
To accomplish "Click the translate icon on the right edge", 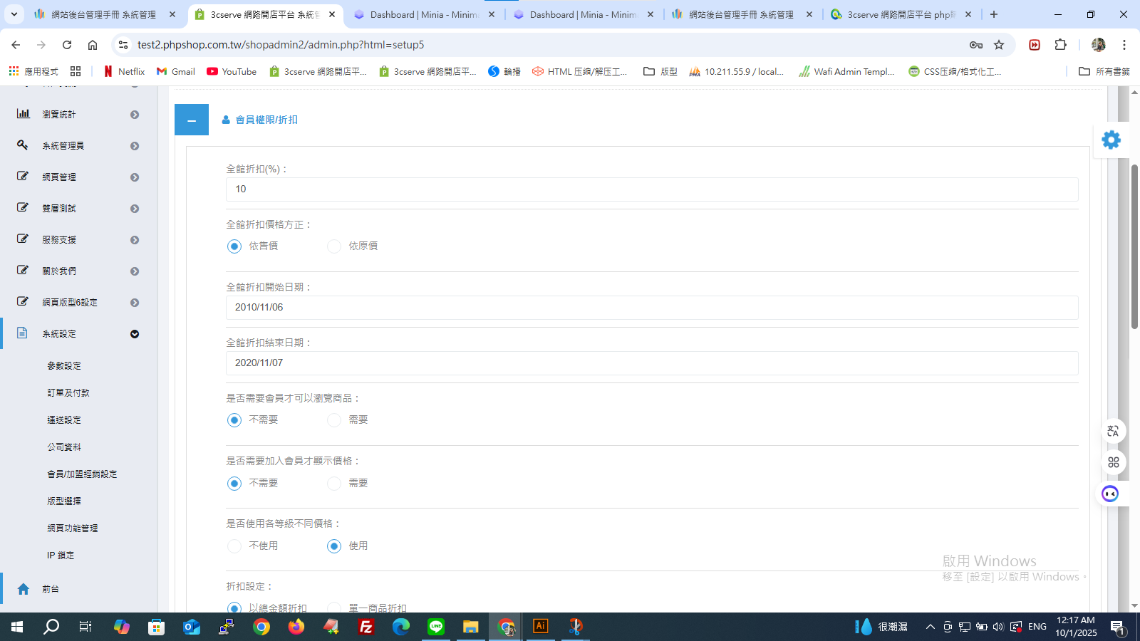I will coord(1113,431).
